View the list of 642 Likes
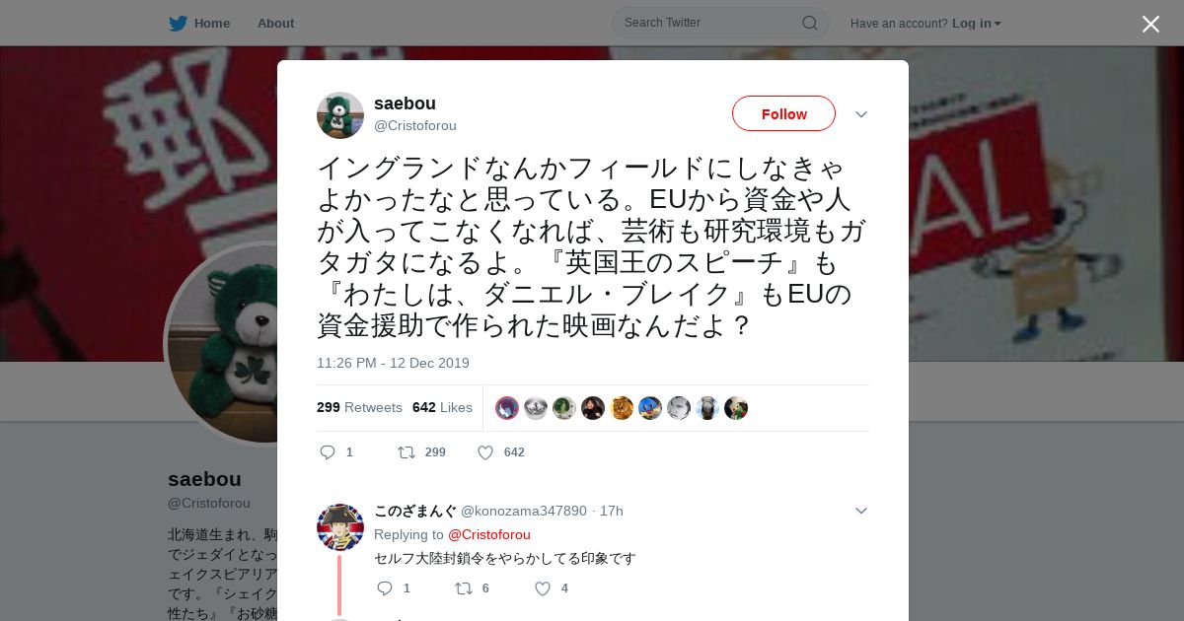This screenshot has width=1184, height=621. (442, 407)
